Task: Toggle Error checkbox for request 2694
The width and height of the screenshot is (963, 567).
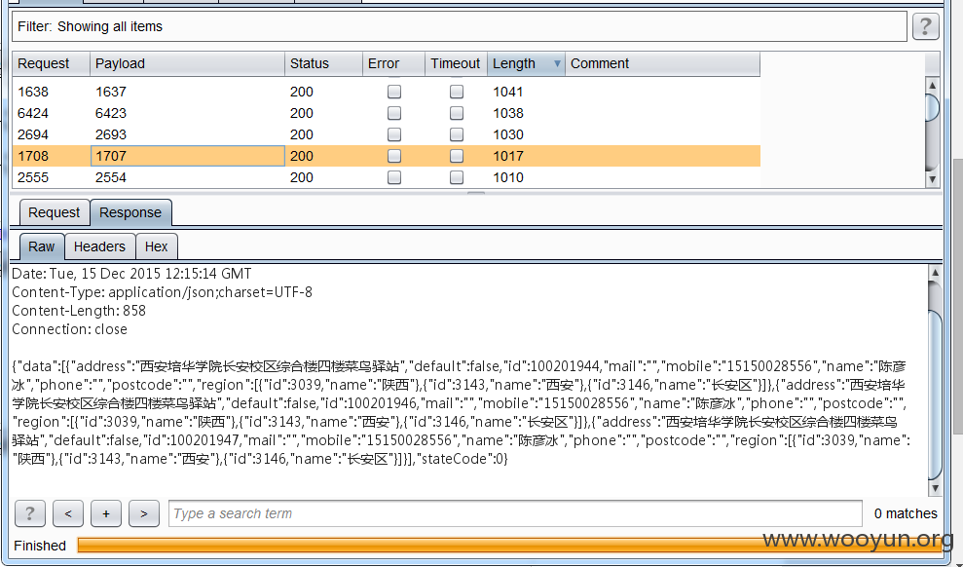Action: pyautogui.click(x=394, y=134)
